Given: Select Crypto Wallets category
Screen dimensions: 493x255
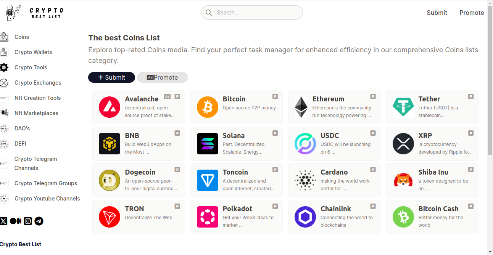Looking at the screenshot, I should tap(33, 52).
